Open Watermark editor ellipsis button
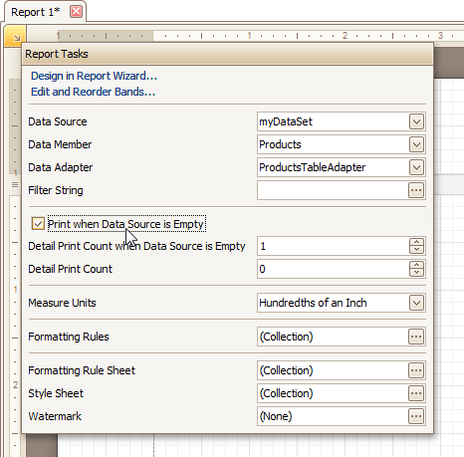 (416, 416)
